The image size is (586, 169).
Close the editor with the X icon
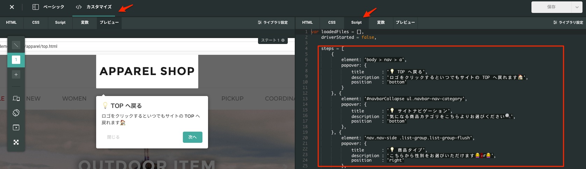pos(12,7)
